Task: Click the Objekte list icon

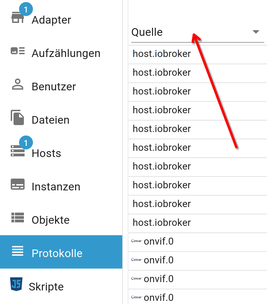Action: coord(18,217)
